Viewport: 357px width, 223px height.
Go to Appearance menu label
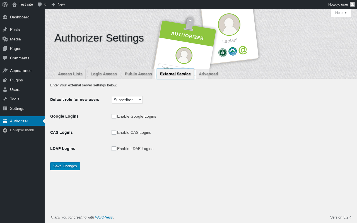[x=21, y=71]
